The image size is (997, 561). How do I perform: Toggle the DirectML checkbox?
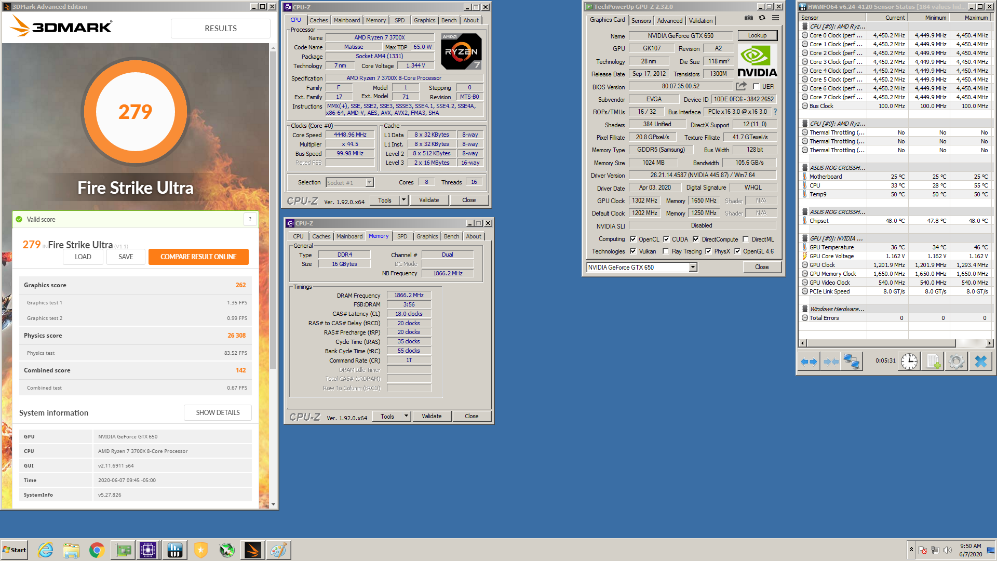coord(746,239)
